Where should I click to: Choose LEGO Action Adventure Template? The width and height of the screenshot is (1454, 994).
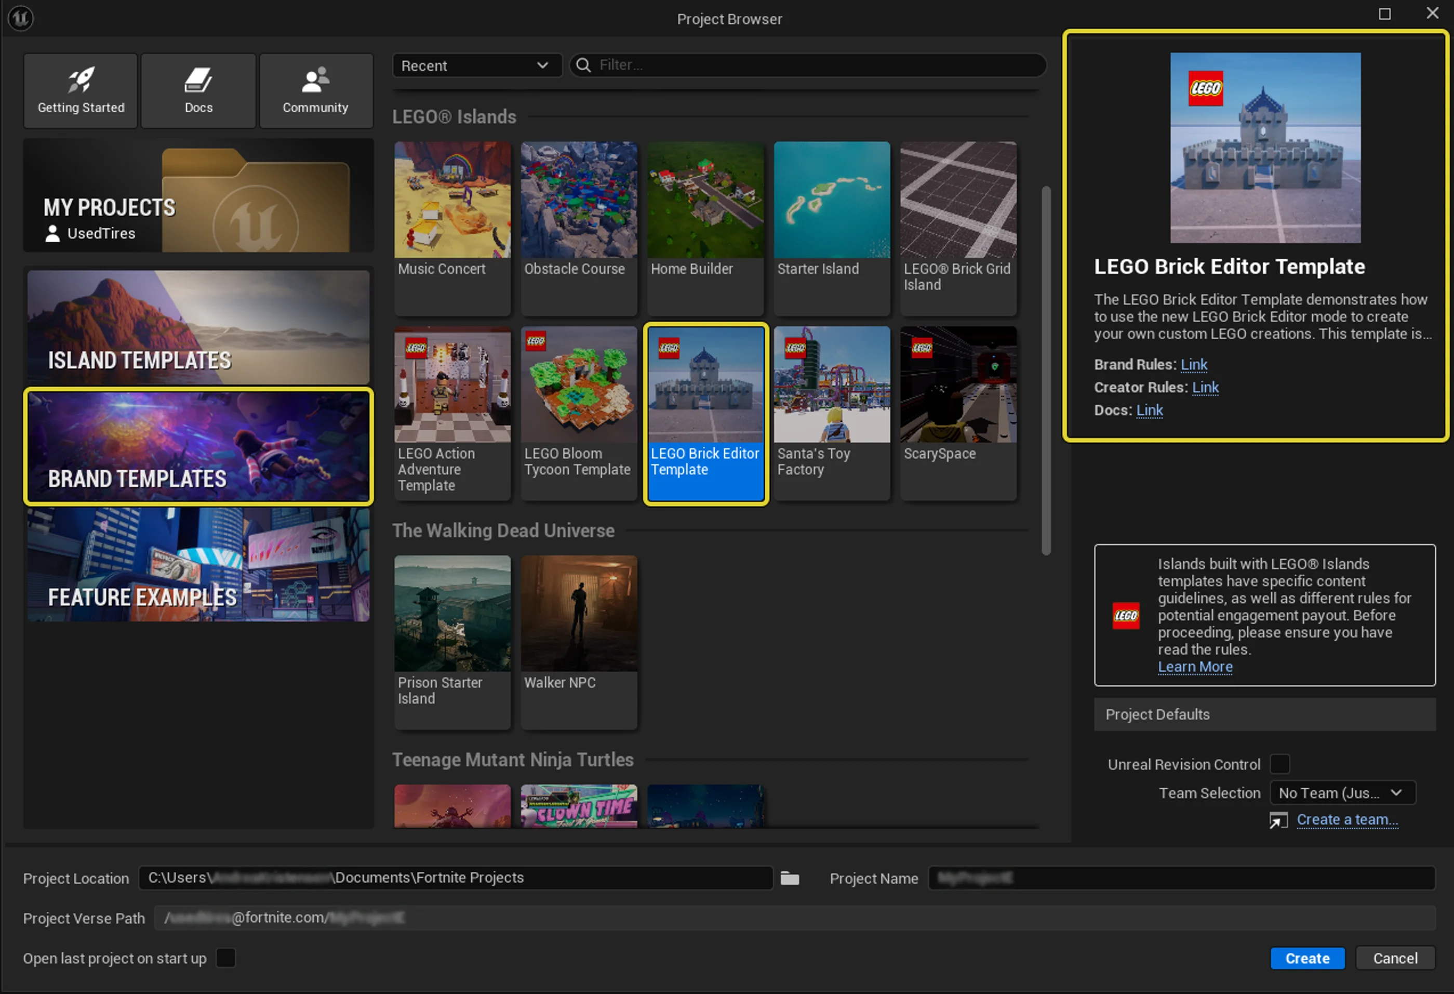452,413
